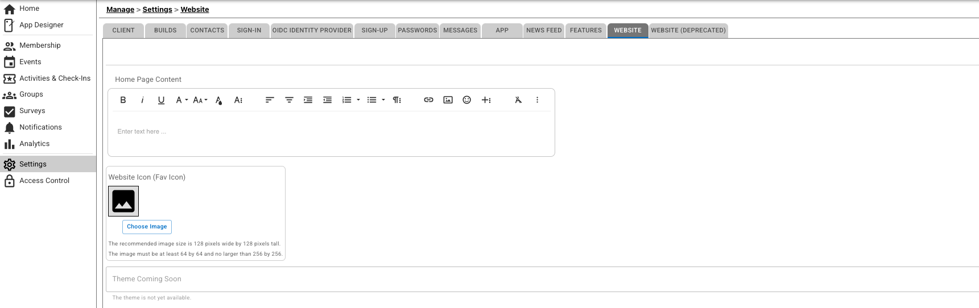Select the active Website tab
Screen dimensions: 979x308
click(627, 31)
